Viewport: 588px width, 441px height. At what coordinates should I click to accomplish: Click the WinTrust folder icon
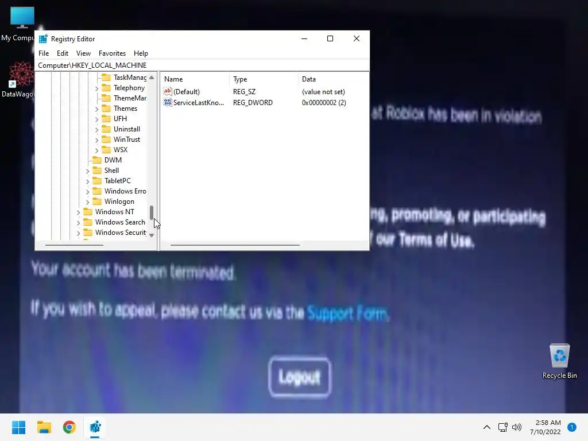coord(106,140)
